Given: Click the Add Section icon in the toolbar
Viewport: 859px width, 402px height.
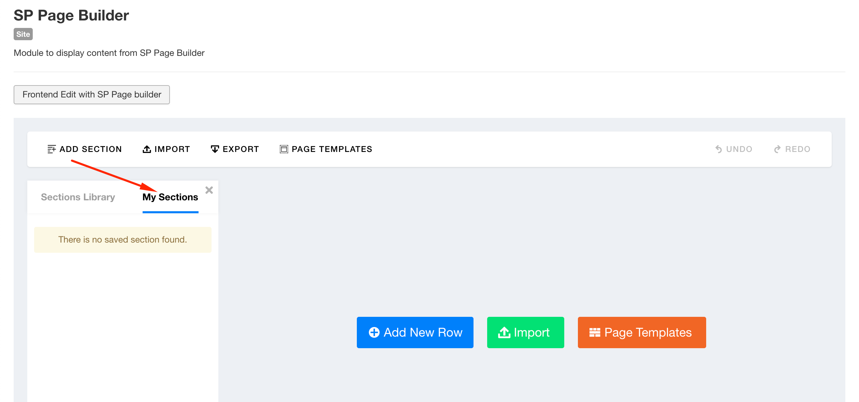Looking at the screenshot, I should pos(52,149).
